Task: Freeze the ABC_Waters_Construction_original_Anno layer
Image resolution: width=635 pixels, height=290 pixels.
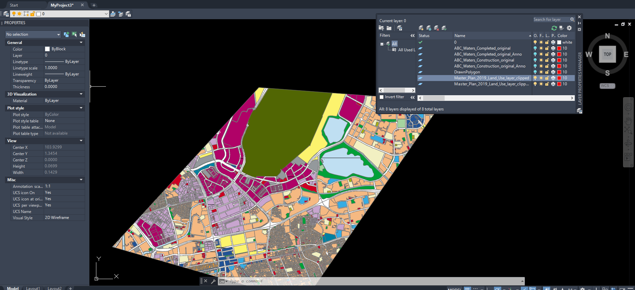Action: click(541, 66)
